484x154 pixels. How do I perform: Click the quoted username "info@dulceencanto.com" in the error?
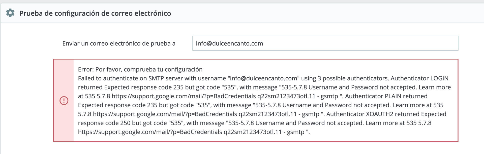coord(263,78)
